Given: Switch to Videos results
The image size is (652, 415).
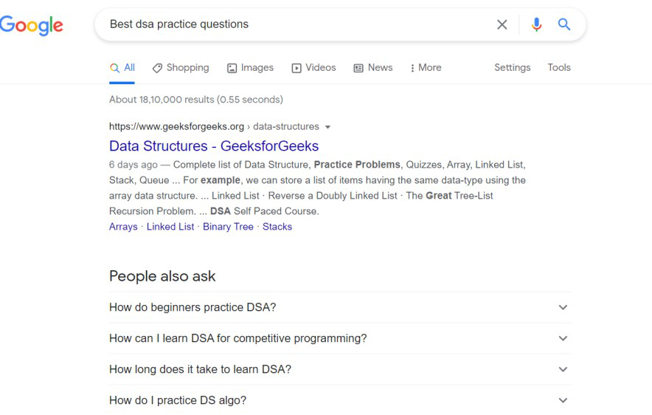Looking at the screenshot, I should (x=313, y=68).
